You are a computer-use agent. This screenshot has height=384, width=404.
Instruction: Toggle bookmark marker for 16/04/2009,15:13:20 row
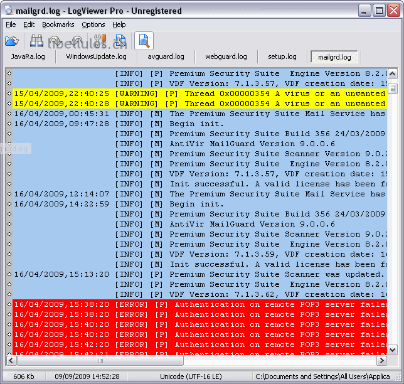point(9,274)
